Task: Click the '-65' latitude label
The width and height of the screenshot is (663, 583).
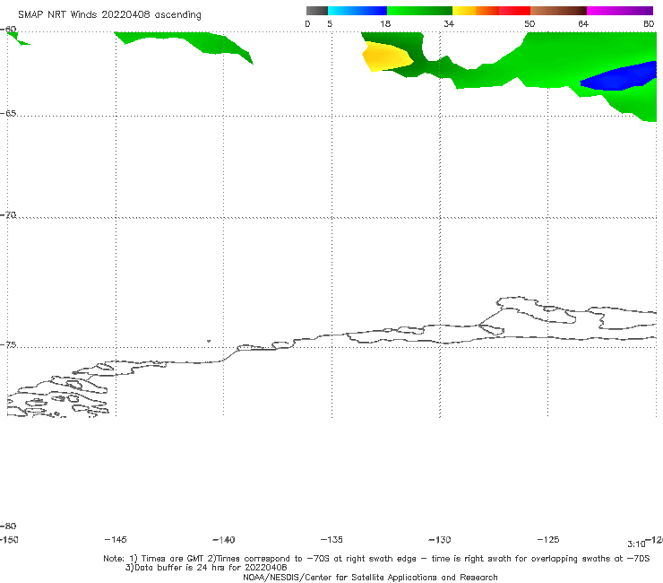Action: [8, 114]
